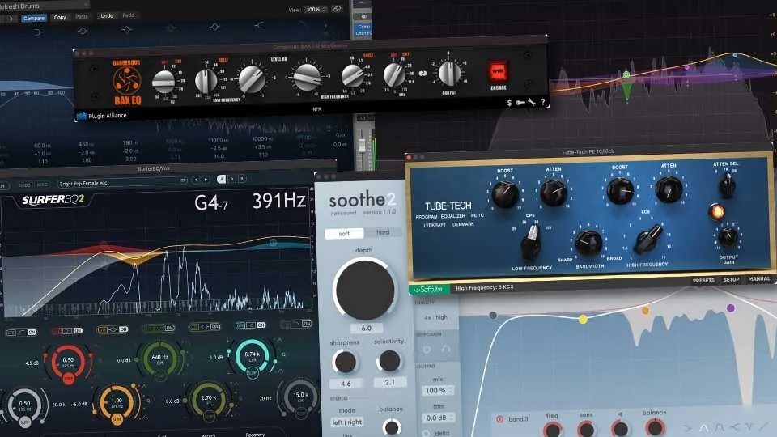Toggle the band 3 power button in soothe2

(x=499, y=420)
